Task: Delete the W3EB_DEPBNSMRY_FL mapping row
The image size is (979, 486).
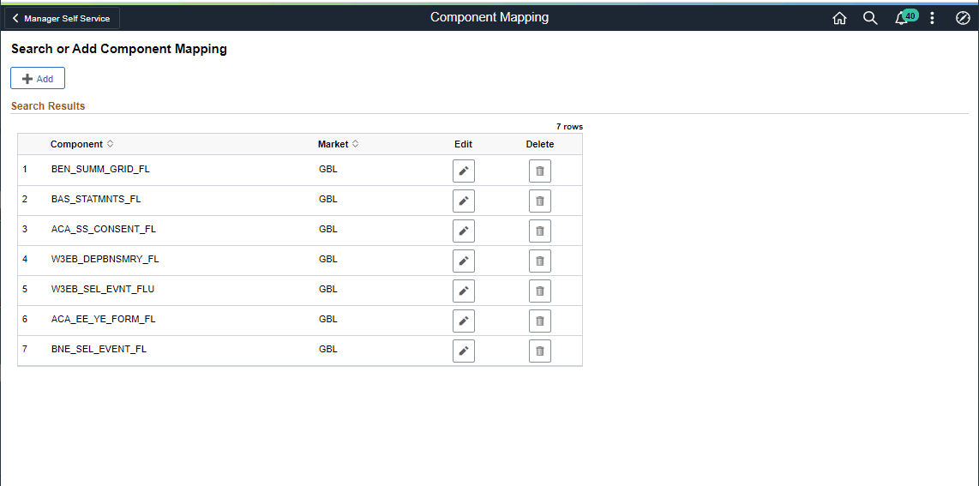Action: coord(540,261)
